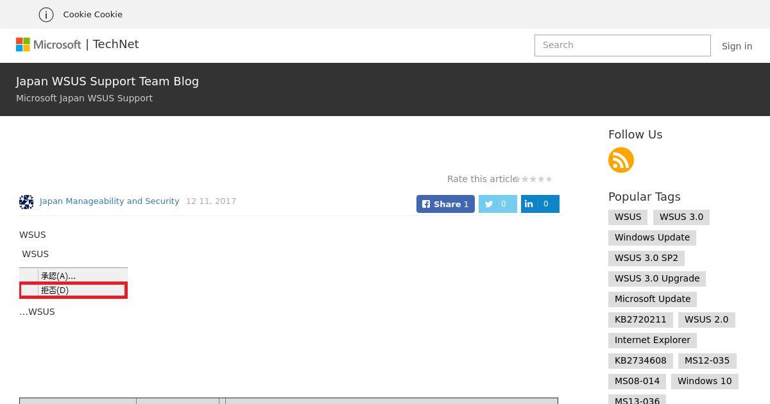The width and height of the screenshot is (770, 404).
Task: Click the Popular Tags heading
Action: tap(644, 197)
